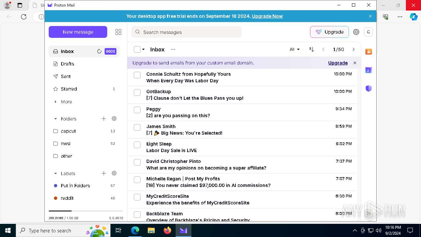Open Windows Start menu
421x237 pixels.
click(8, 230)
